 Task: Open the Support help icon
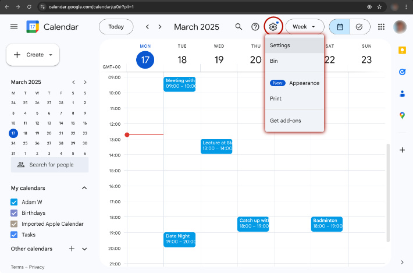tap(255, 27)
